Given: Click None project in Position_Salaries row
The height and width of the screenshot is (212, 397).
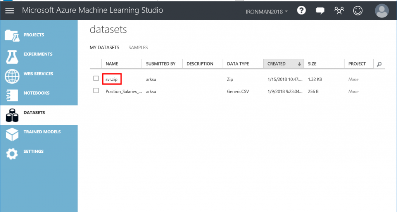Looking at the screenshot, I should [353, 91].
